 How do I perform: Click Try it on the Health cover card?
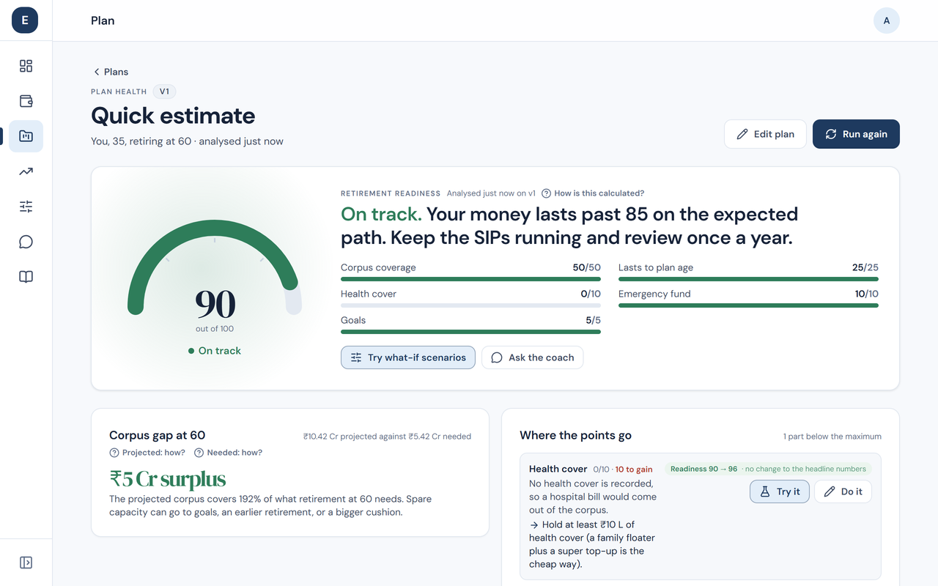(x=780, y=492)
